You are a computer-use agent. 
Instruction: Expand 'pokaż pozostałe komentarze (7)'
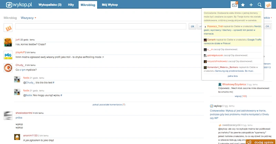109,105
